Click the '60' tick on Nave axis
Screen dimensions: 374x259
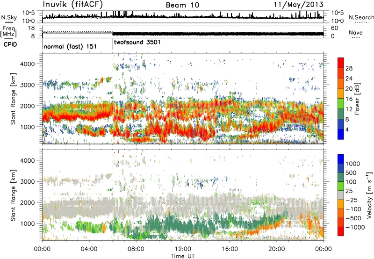pos(334,28)
